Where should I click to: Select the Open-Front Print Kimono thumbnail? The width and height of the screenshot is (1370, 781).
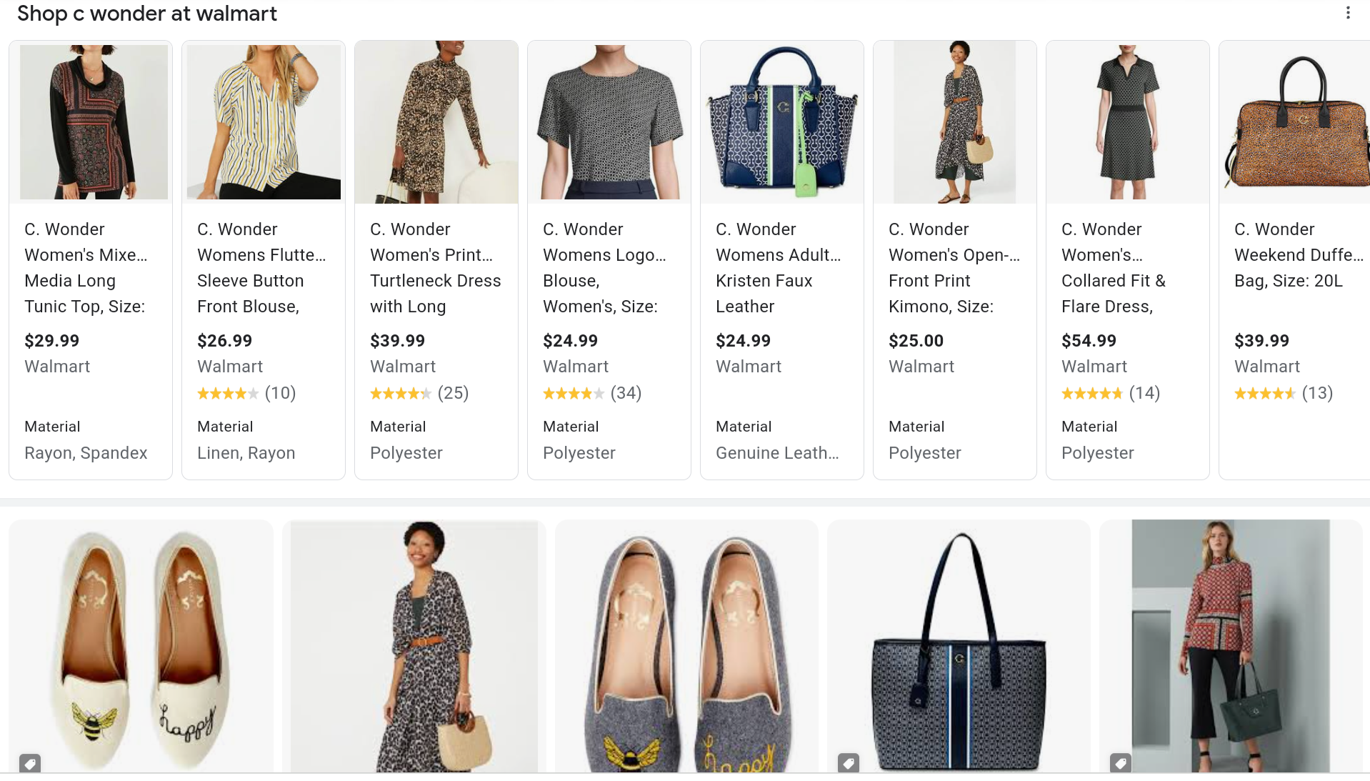click(955, 121)
